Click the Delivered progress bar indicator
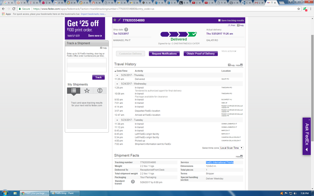Image resolution: width=314 pixels, height=196 pixels. 179,34
